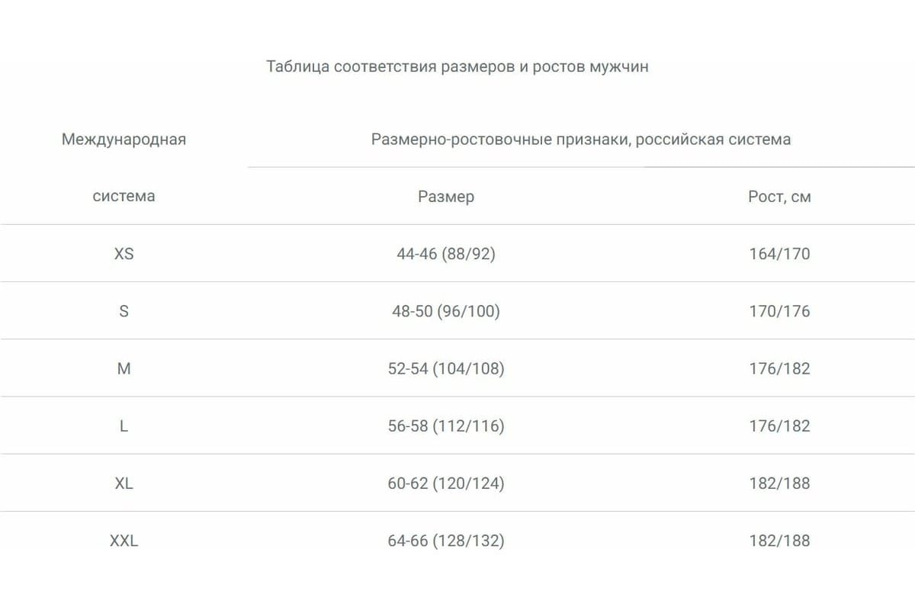
Task: Click the "52-54 (104/108)" size cell
Action: click(x=445, y=368)
